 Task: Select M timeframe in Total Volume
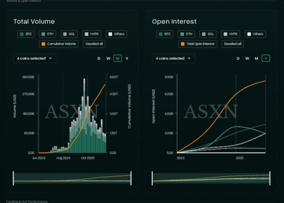117,58
